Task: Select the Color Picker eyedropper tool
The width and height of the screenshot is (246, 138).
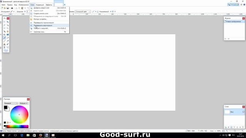Action: (8, 41)
